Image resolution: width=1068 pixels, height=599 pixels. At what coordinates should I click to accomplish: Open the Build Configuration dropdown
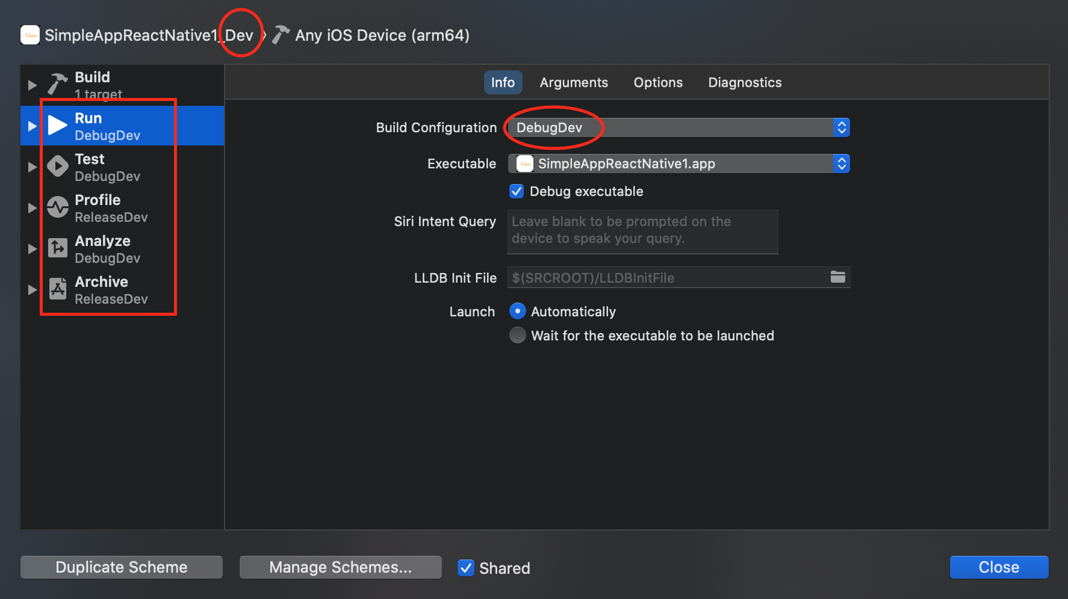[x=678, y=127]
